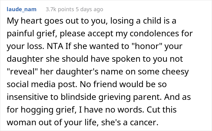Click the 'NTA' verdict in the comment
The image size is (212, 131).
point(55,46)
